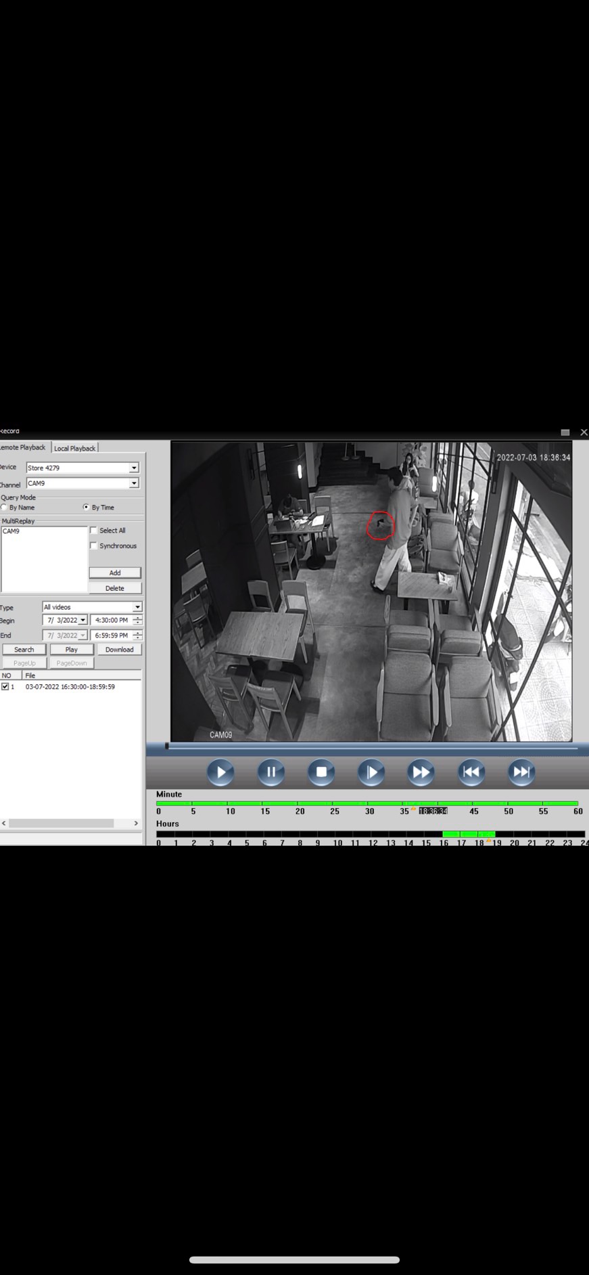
Task: Click the Search button
Action: (24, 650)
